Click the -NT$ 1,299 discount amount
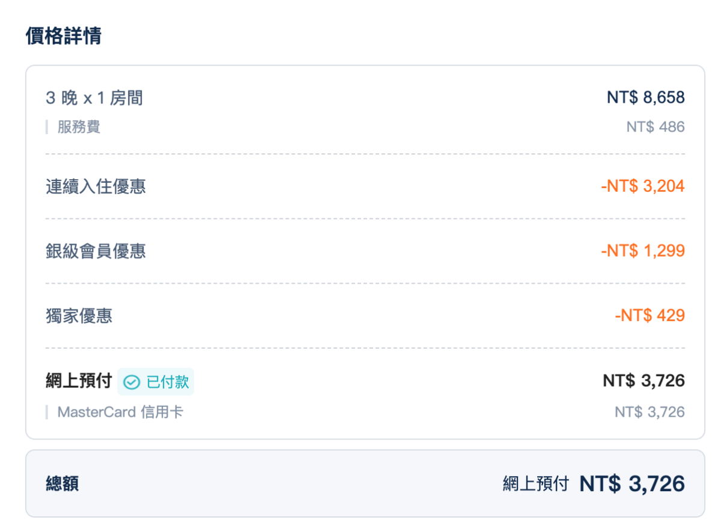 tap(642, 251)
